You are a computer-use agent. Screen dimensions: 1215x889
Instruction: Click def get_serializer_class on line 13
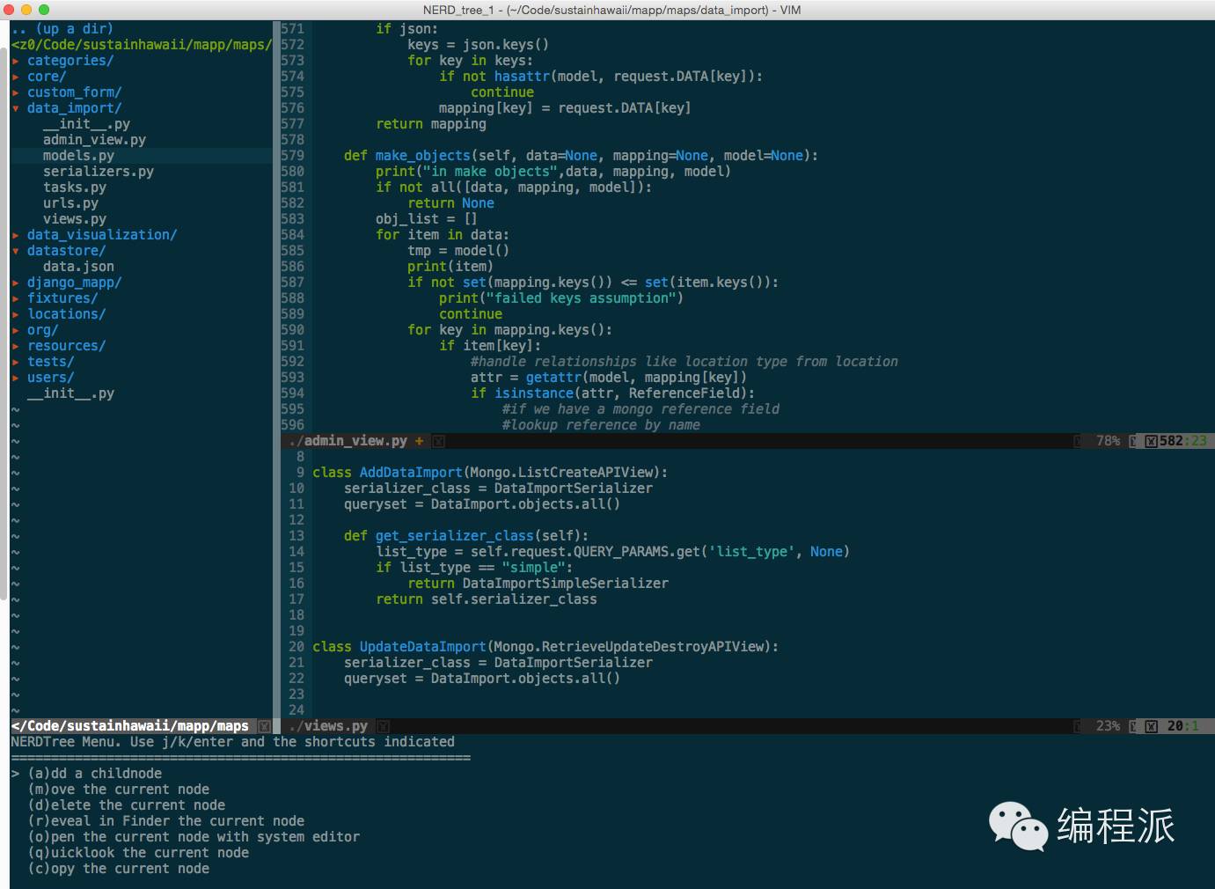pos(466,536)
